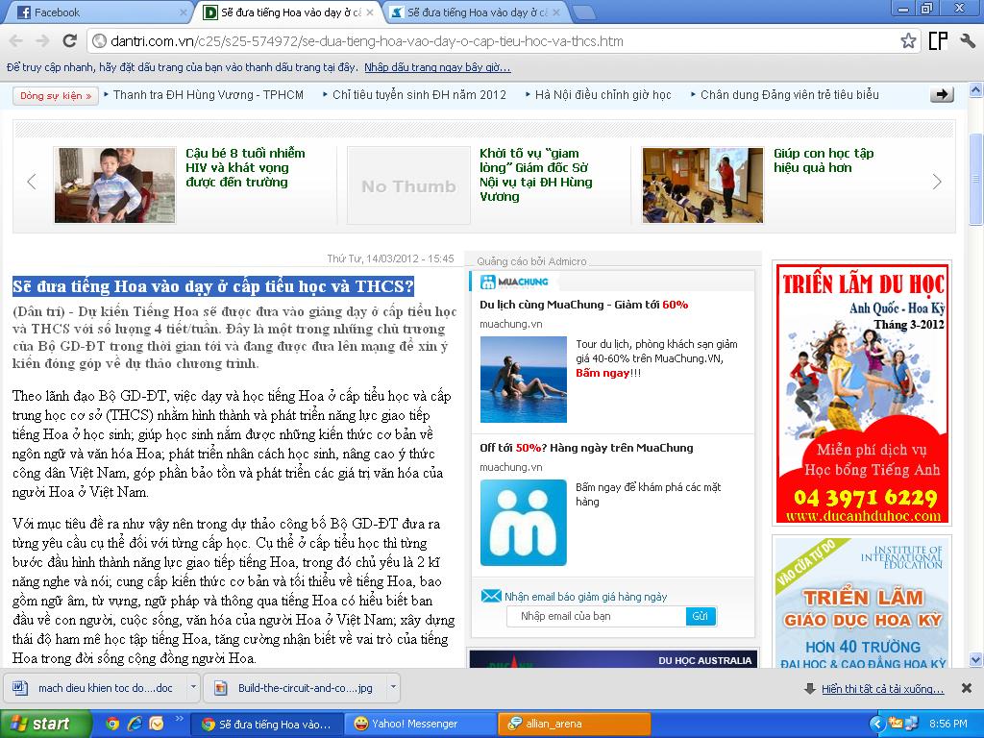Open 'Triển lãm du học Anh Quốc - Hoa Kỳ' banner
Screen dimensions: 984x738
point(862,393)
